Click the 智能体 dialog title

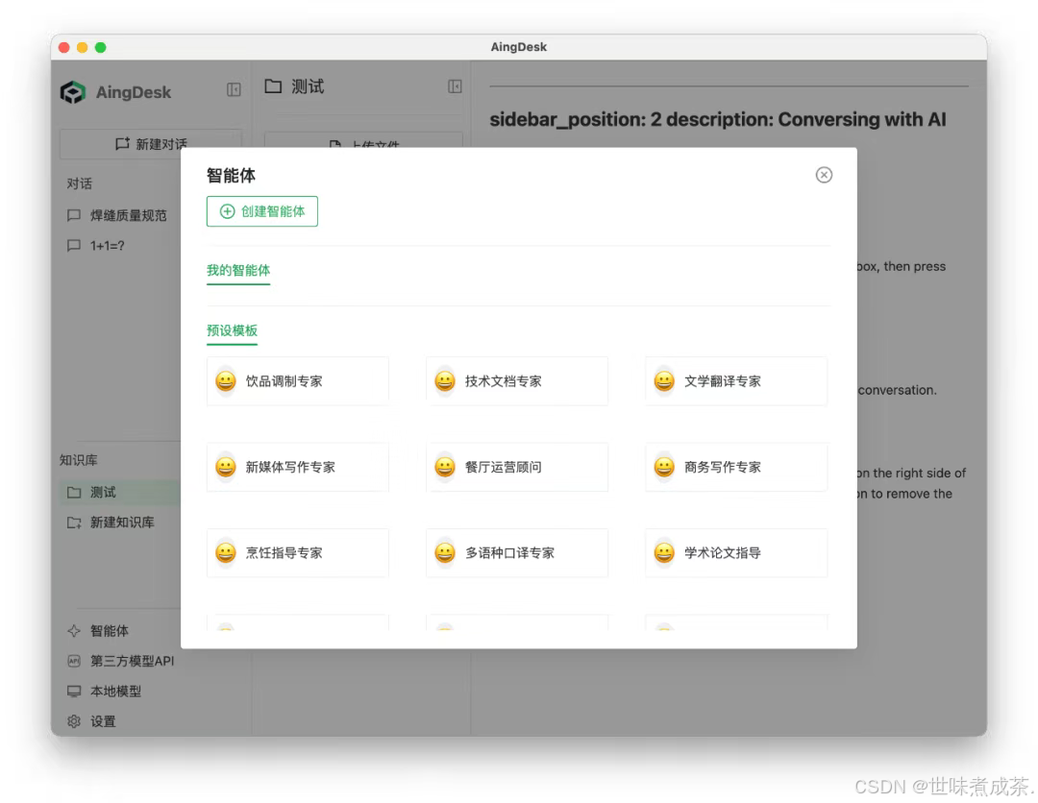click(231, 175)
